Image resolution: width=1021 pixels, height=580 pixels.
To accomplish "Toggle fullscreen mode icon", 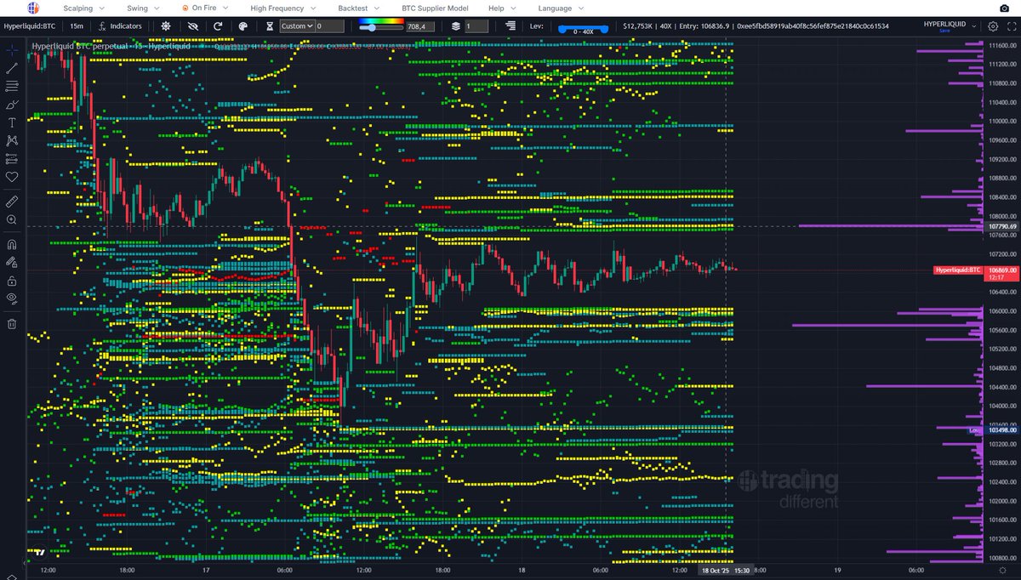I will (1010, 26).
